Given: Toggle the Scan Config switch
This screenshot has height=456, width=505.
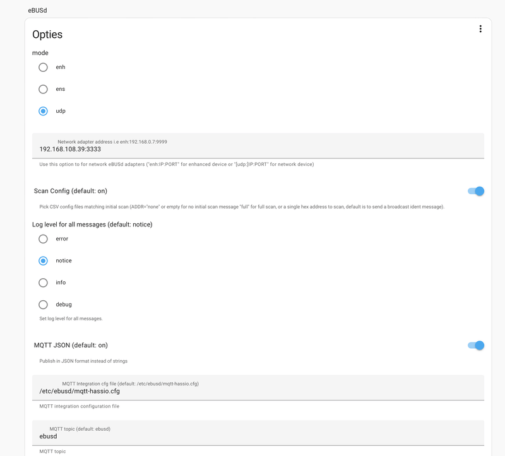Looking at the screenshot, I should tap(475, 191).
